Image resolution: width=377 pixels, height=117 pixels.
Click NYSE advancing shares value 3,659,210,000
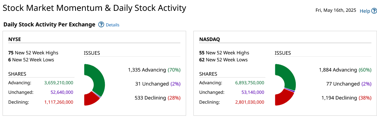click(x=59, y=83)
